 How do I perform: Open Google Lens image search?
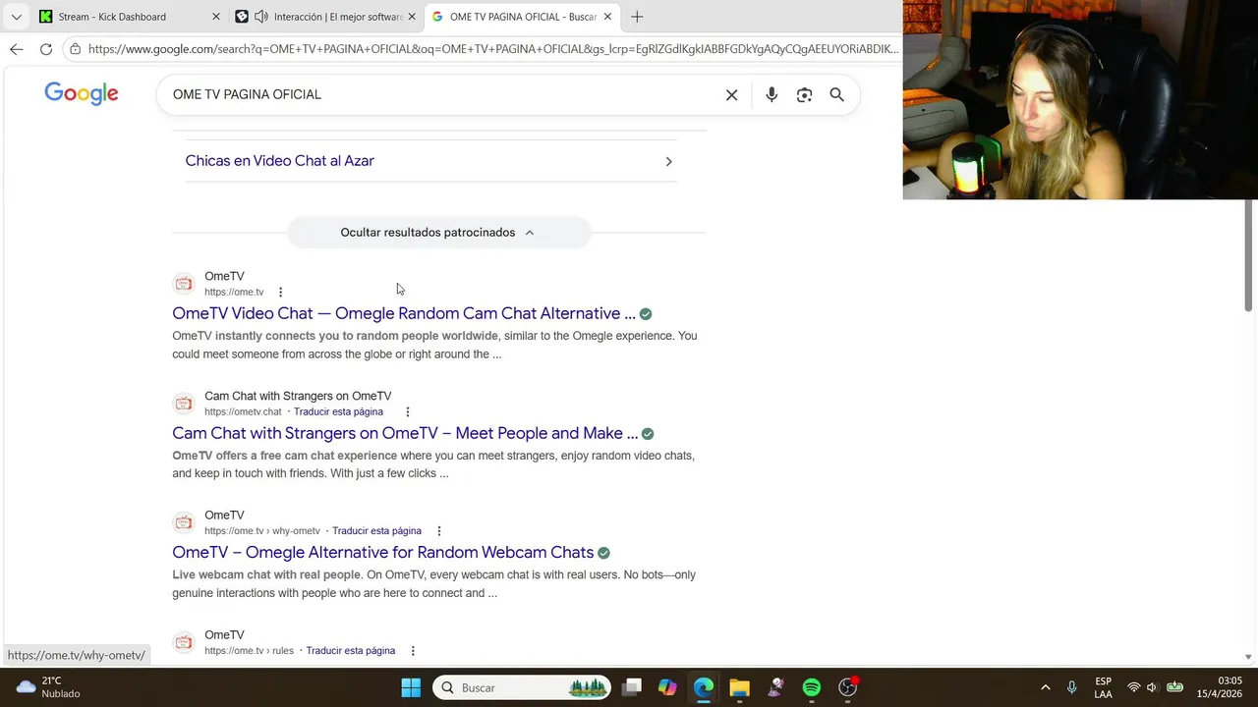pyautogui.click(x=805, y=95)
